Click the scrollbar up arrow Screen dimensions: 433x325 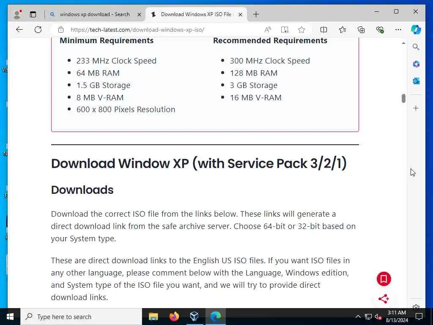[x=403, y=44]
